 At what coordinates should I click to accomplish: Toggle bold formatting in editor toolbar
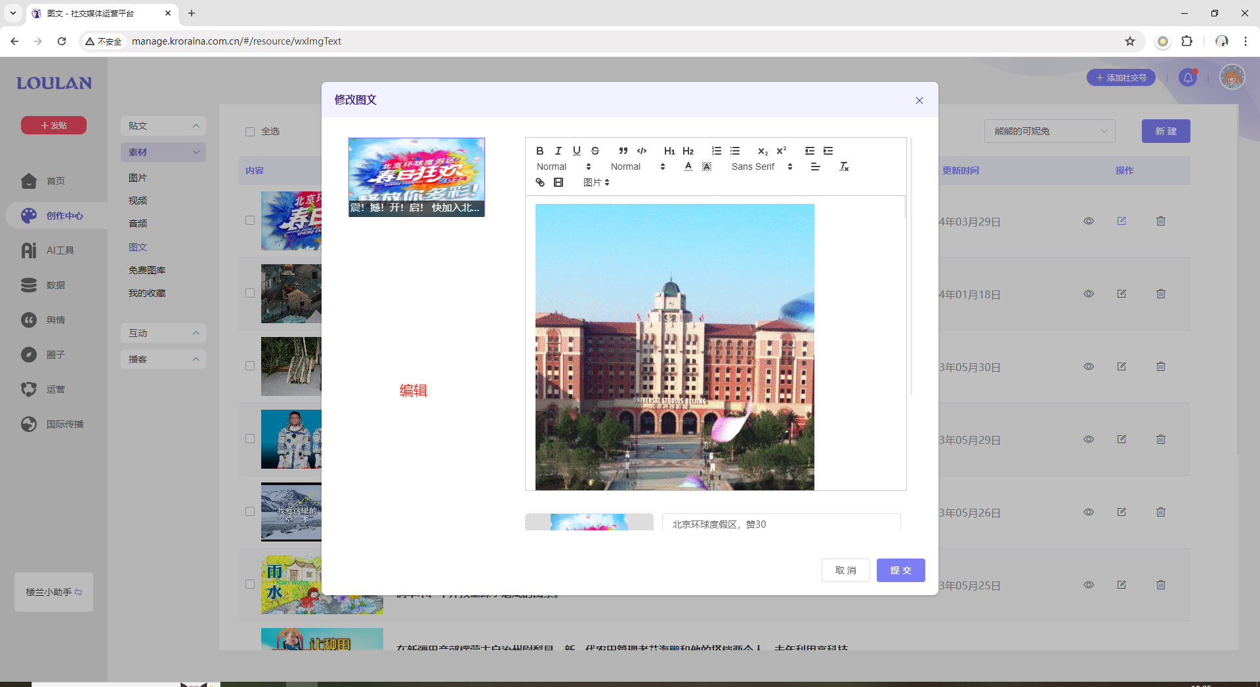pyautogui.click(x=539, y=151)
